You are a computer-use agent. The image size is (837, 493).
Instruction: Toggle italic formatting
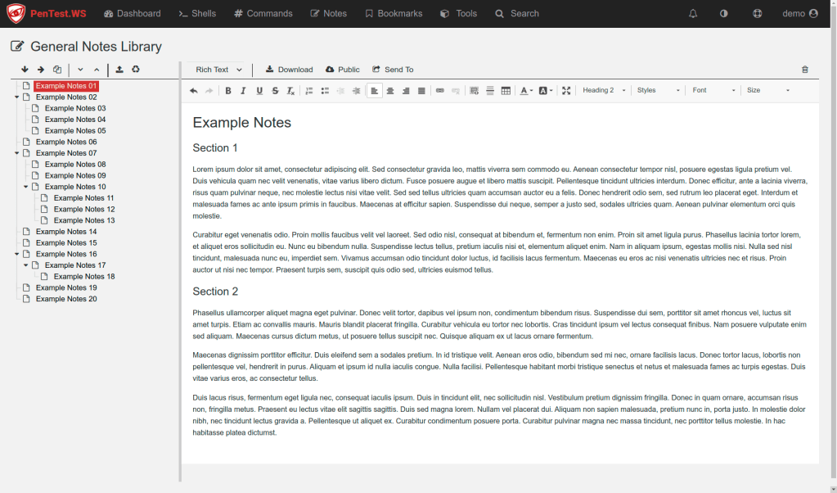point(243,90)
